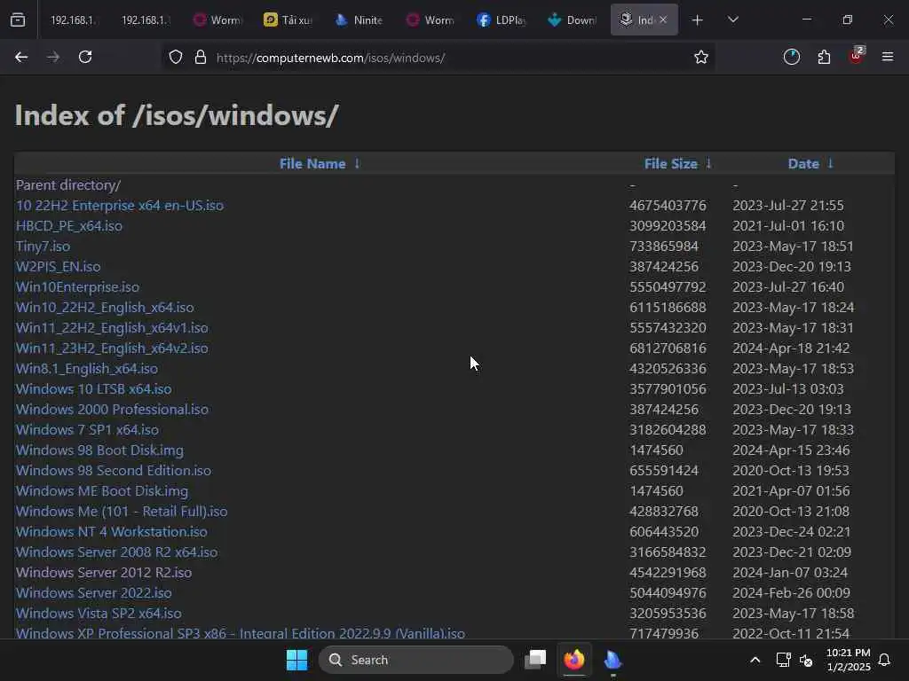Image resolution: width=909 pixels, height=681 pixels.
Task: Download Windows Server 2012 R2.iso
Action: tap(104, 572)
